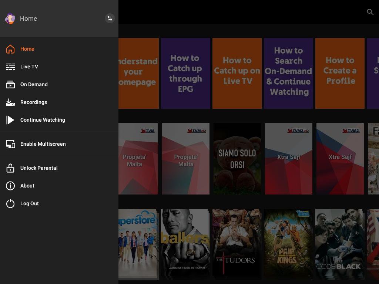The width and height of the screenshot is (379, 284).
Task: Click the Recordings download icon
Action: pyautogui.click(x=10, y=102)
